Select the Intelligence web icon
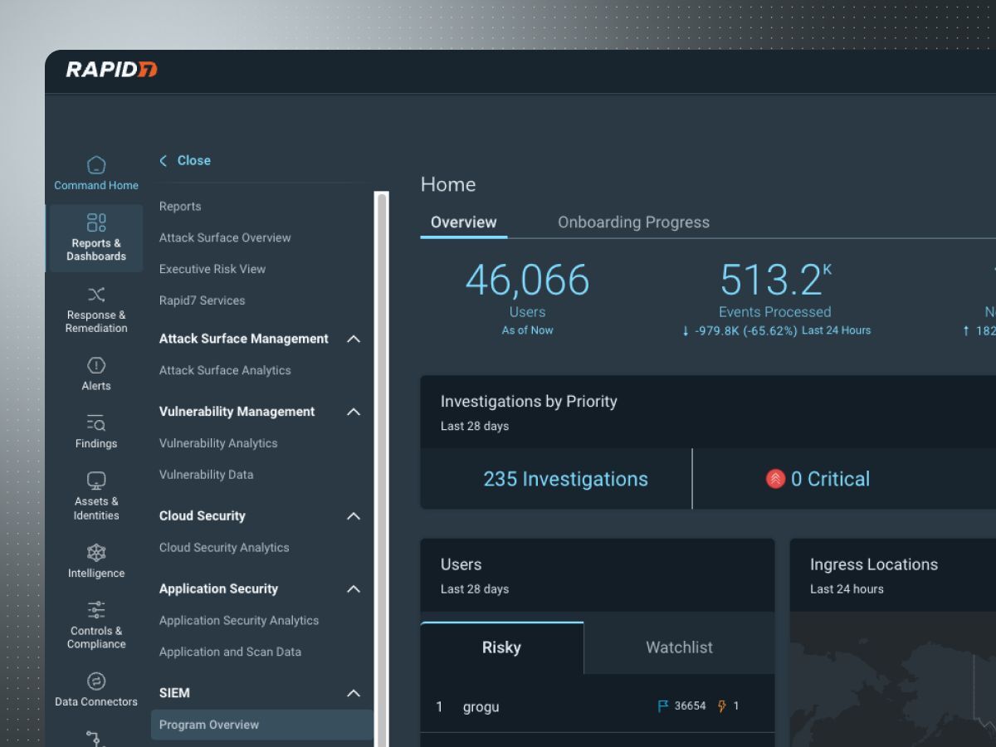Viewport: 996px width, 747px height. click(96, 553)
